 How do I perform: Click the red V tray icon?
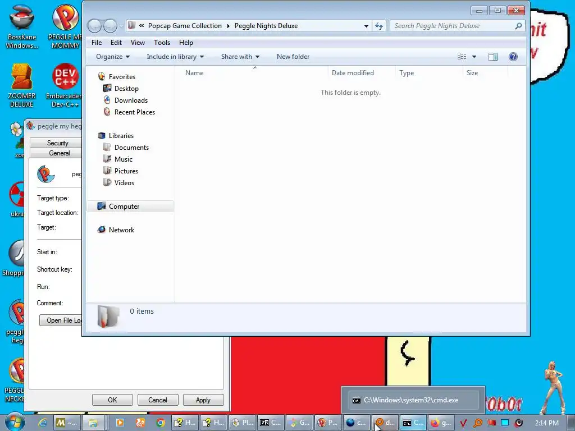[x=463, y=423]
